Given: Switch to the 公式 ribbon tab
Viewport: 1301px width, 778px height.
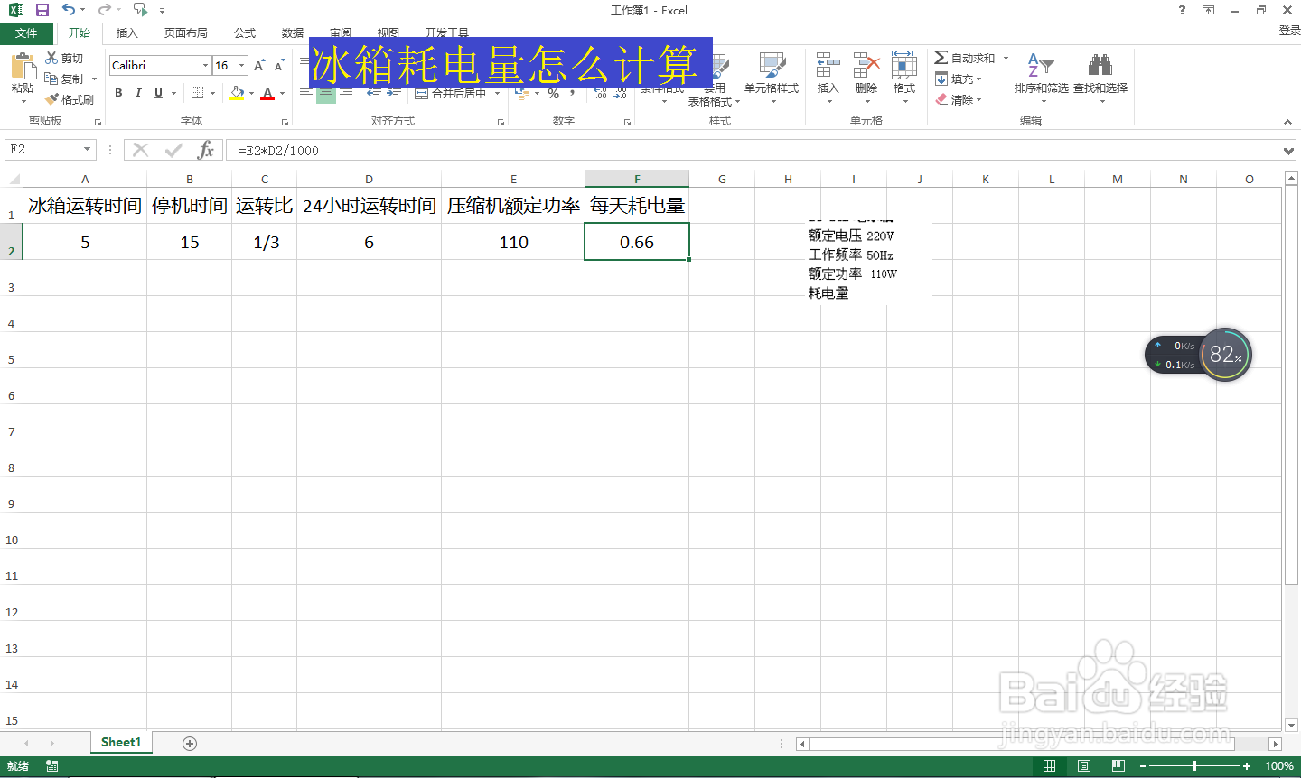Looking at the screenshot, I should tap(244, 32).
